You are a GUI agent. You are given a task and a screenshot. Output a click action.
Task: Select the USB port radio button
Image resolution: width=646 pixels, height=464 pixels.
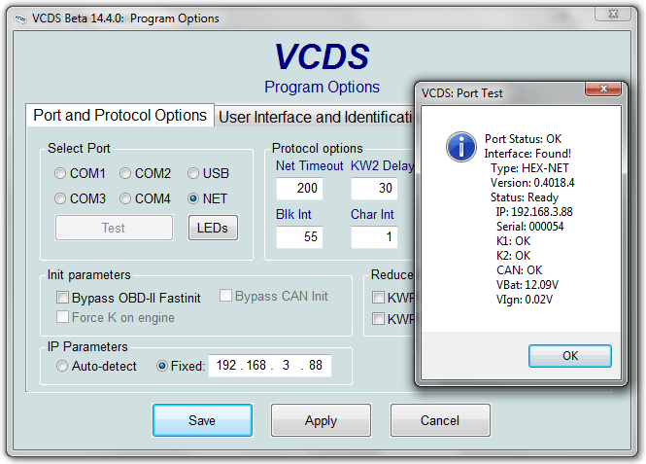tap(193, 173)
